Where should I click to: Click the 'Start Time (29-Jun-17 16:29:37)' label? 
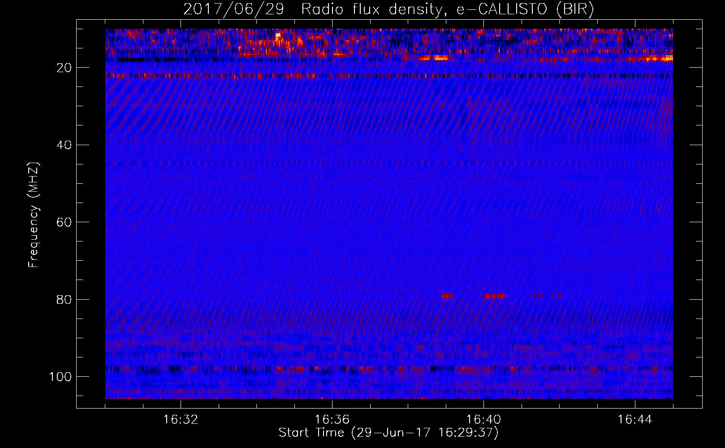[388, 433]
